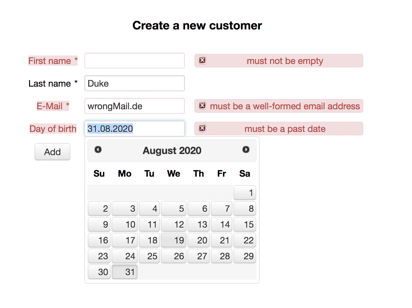This screenshot has width=412, height=308.
Task: Click error icon beside email validation message
Action: click(202, 106)
